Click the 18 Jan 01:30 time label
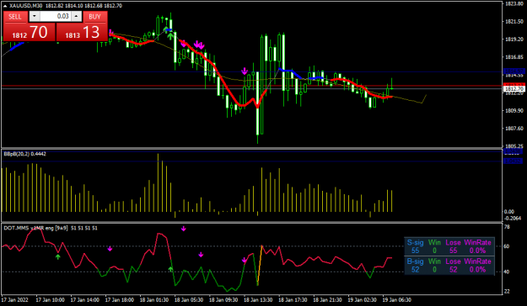 [154, 299]
